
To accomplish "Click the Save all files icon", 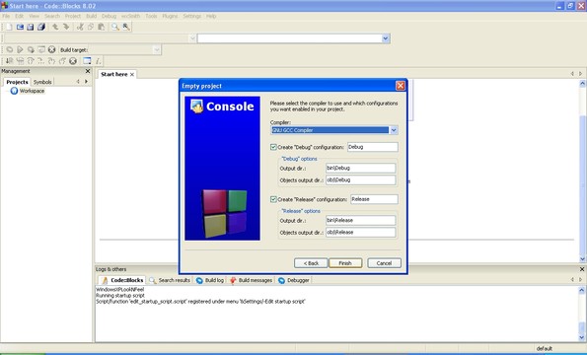I will coord(41,27).
